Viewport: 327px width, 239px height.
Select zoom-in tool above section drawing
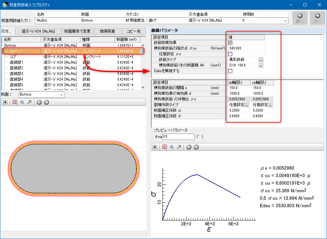(x=14, y=102)
